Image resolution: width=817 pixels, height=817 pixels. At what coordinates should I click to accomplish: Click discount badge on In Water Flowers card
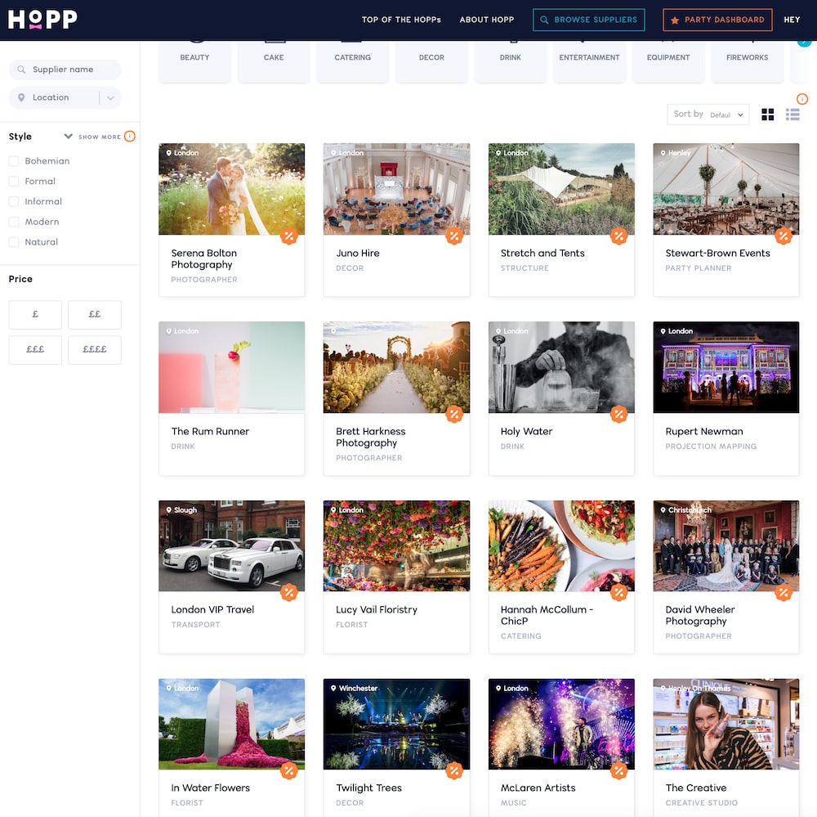click(288, 770)
